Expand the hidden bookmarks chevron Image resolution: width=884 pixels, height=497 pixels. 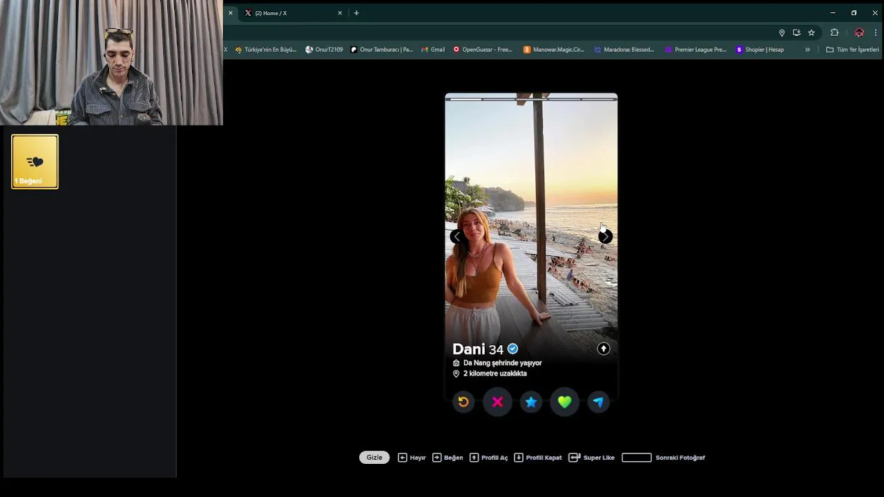click(807, 50)
